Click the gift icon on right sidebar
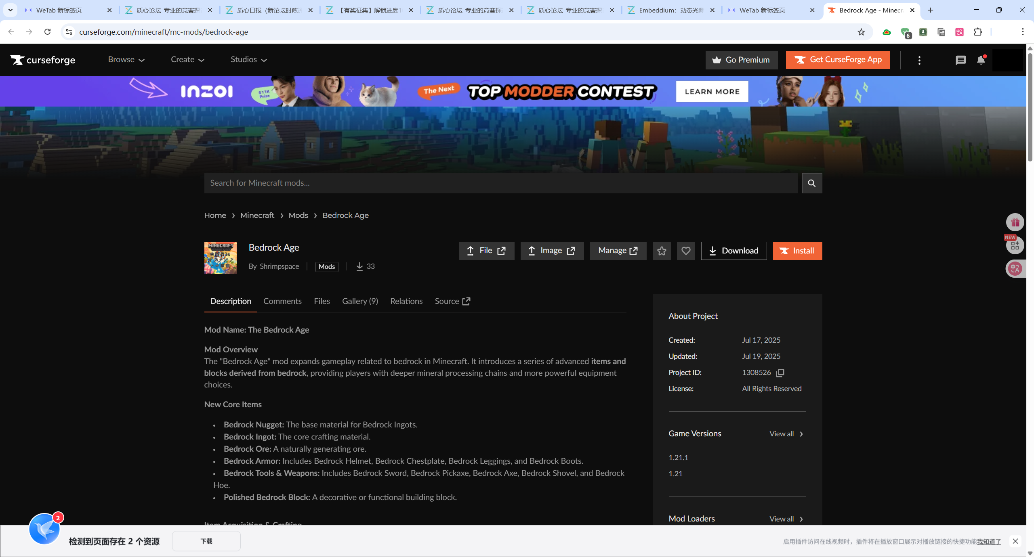This screenshot has height=557, width=1034. point(1015,222)
